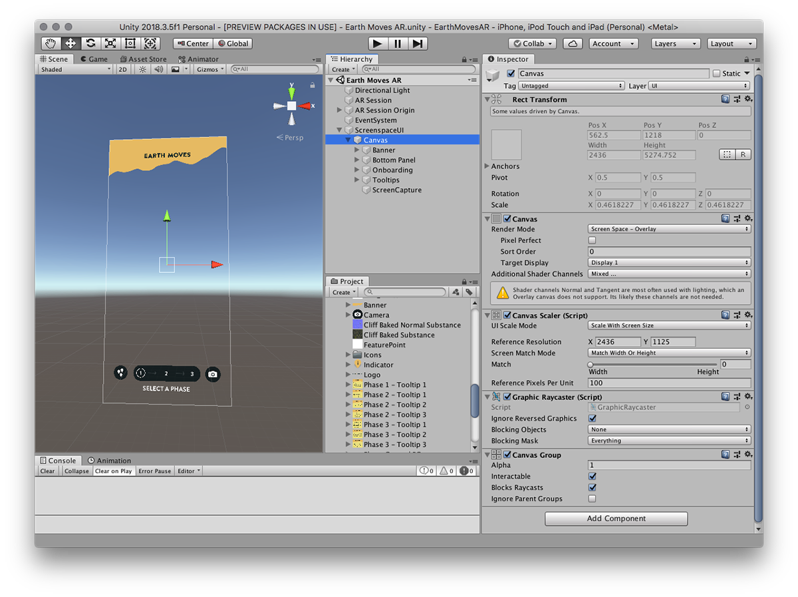Select the Hand tool in the toolbar
This screenshot has width=798, height=597.
(50, 43)
